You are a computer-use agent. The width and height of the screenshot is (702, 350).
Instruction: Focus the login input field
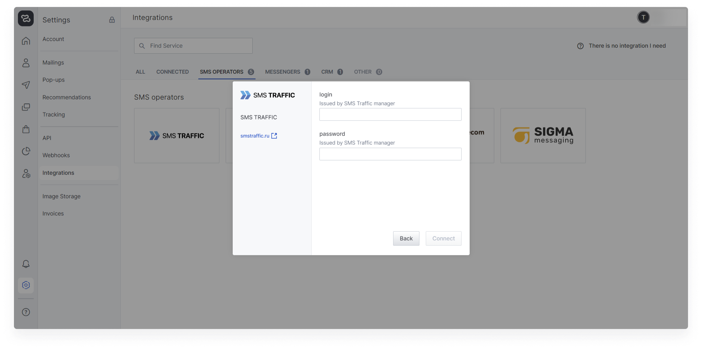pyautogui.click(x=390, y=114)
